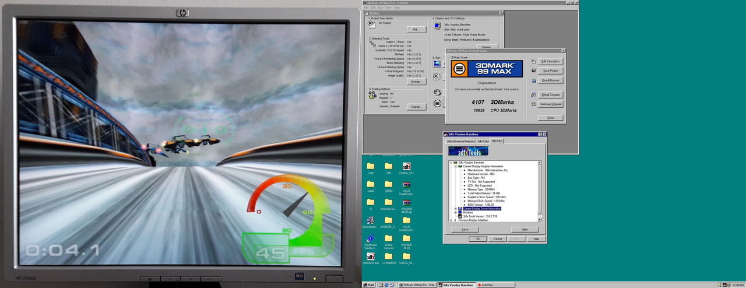The height and width of the screenshot is (288, 746).
Task: Click Print in 3dfx Info tab
Action: pos(525,230)
